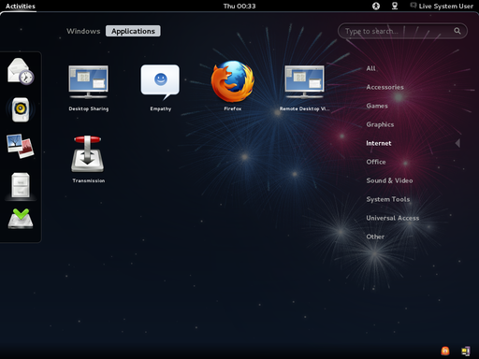Image resolution: width=479 pixels, height=359 pixels.
Task: Click the Desktop Sharing label text
Action: pos(89,108)
